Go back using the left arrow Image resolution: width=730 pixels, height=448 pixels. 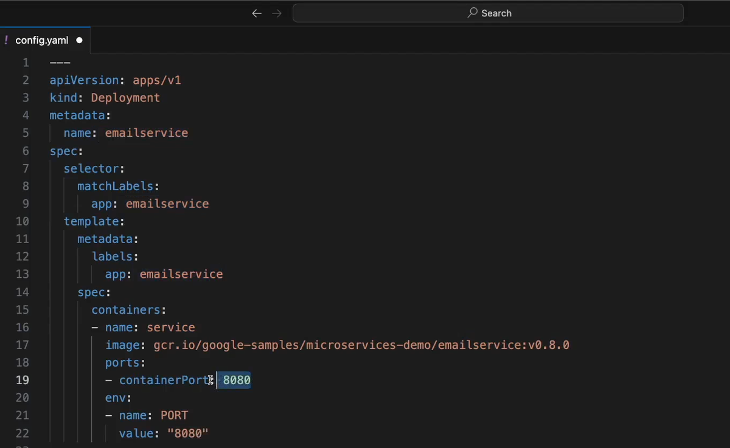click(x=257, y=13)
